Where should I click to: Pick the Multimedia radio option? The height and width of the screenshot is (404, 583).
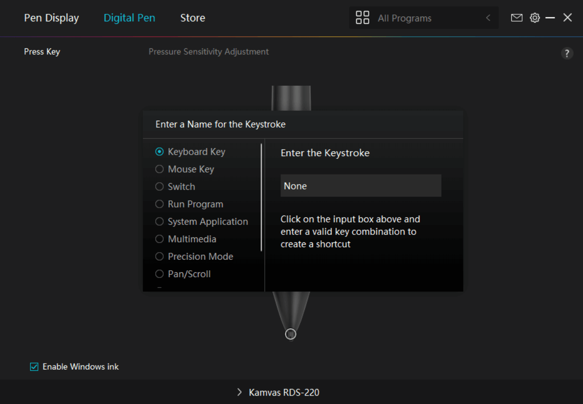(x=159, y=239)
